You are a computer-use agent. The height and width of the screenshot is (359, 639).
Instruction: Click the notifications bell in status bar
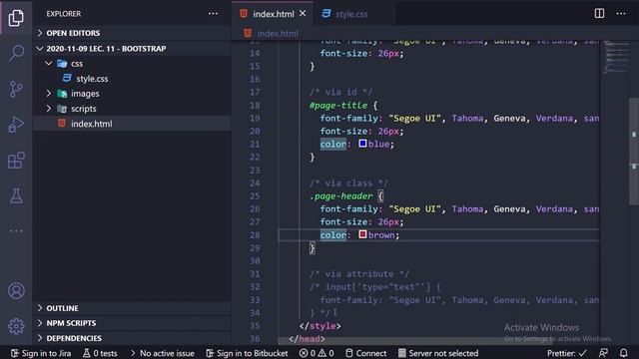click(x=623, y=353)
